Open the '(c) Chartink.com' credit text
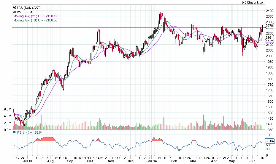The image size is (276, 164). (x=253, y=2)
